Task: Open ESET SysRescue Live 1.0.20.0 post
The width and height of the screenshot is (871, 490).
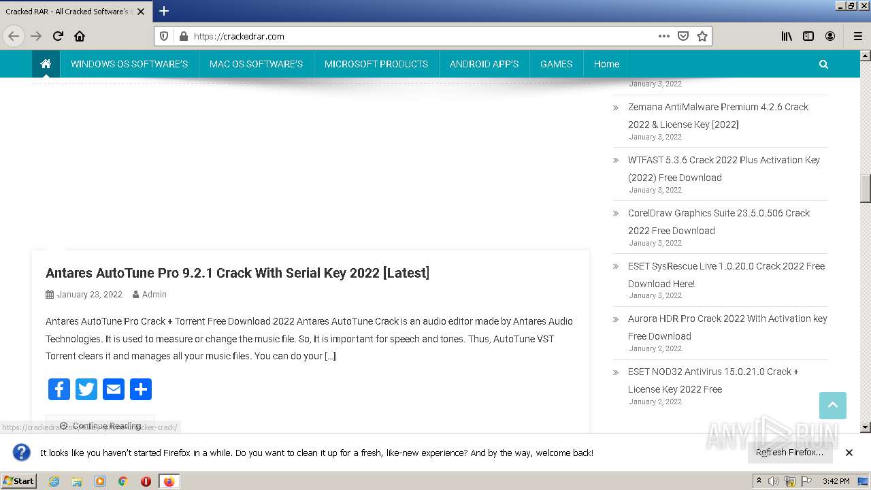Action: (726, 275)
